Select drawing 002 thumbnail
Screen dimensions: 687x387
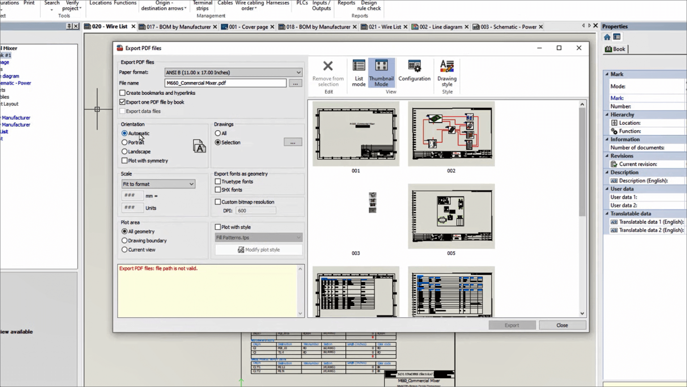(x=451, y=134)
